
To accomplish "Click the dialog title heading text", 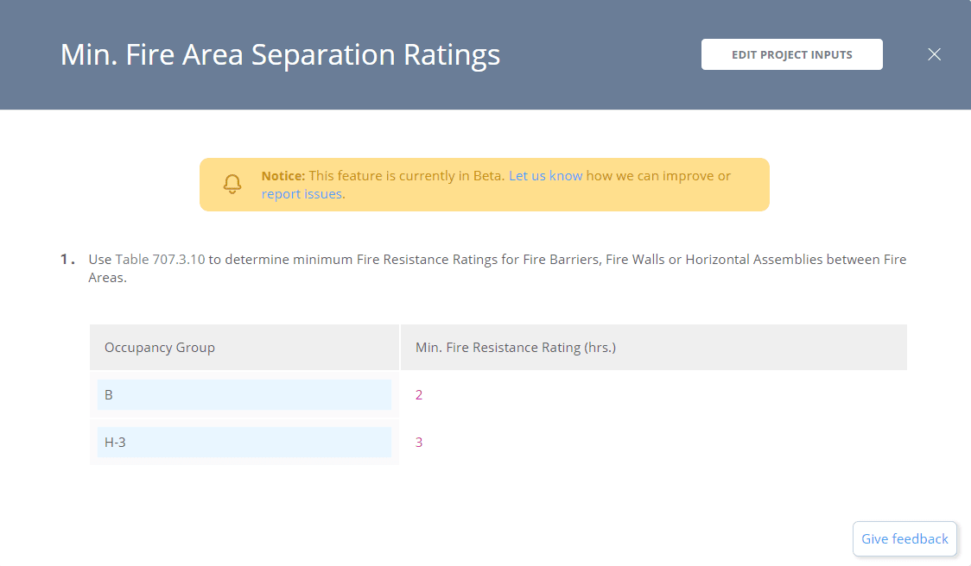I will point(280,55).
